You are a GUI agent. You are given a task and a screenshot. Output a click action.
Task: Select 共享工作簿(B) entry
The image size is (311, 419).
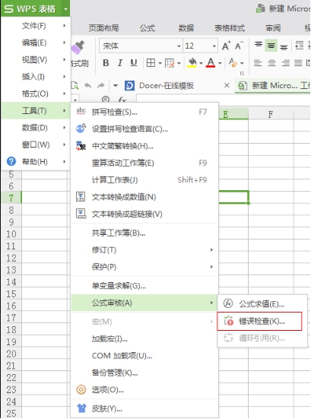point(144,233)
